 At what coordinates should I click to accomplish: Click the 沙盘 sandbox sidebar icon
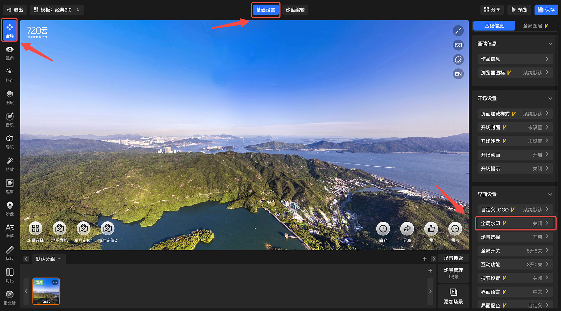[10, 209]
